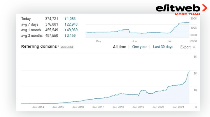Click the change value 3,156
This screenshot has width=210, height=117.
70,35
